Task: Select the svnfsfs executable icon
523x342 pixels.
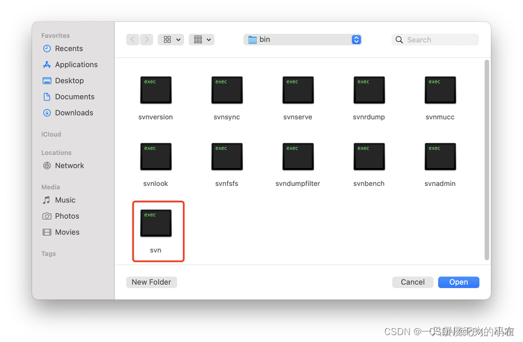Action: click(227, 157)
